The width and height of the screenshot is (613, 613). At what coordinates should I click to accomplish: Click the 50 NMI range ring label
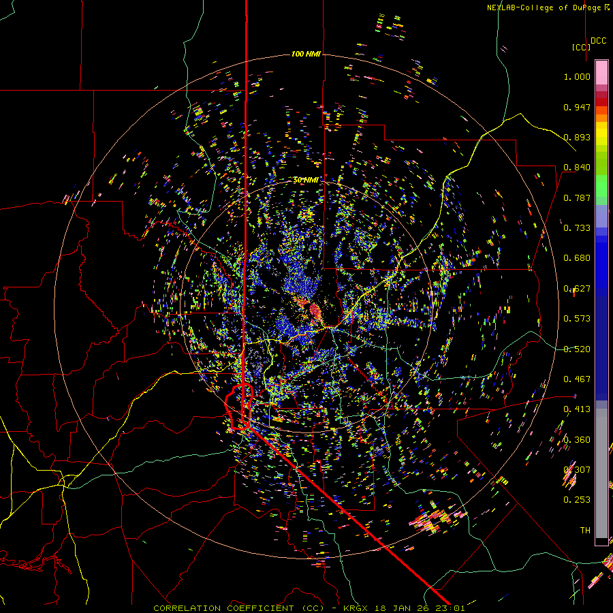306,180
